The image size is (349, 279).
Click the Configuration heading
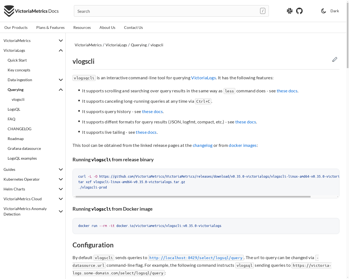(x=93, y=245)
